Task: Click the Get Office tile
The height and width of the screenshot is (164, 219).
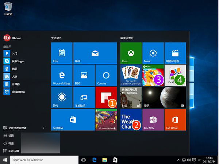Action: [x=175, y=120]
